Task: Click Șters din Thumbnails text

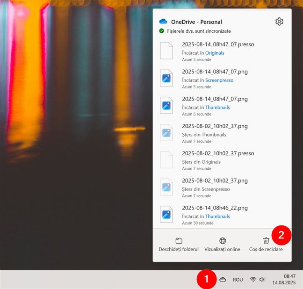Action: coord(204,135)
